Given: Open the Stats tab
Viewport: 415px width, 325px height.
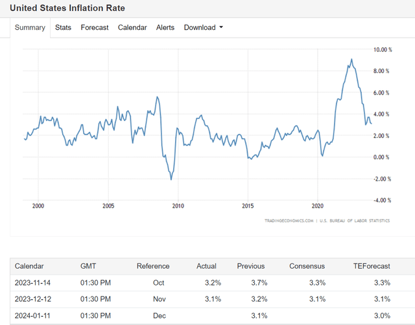Looking at the screenshot, I should (63, 27).
